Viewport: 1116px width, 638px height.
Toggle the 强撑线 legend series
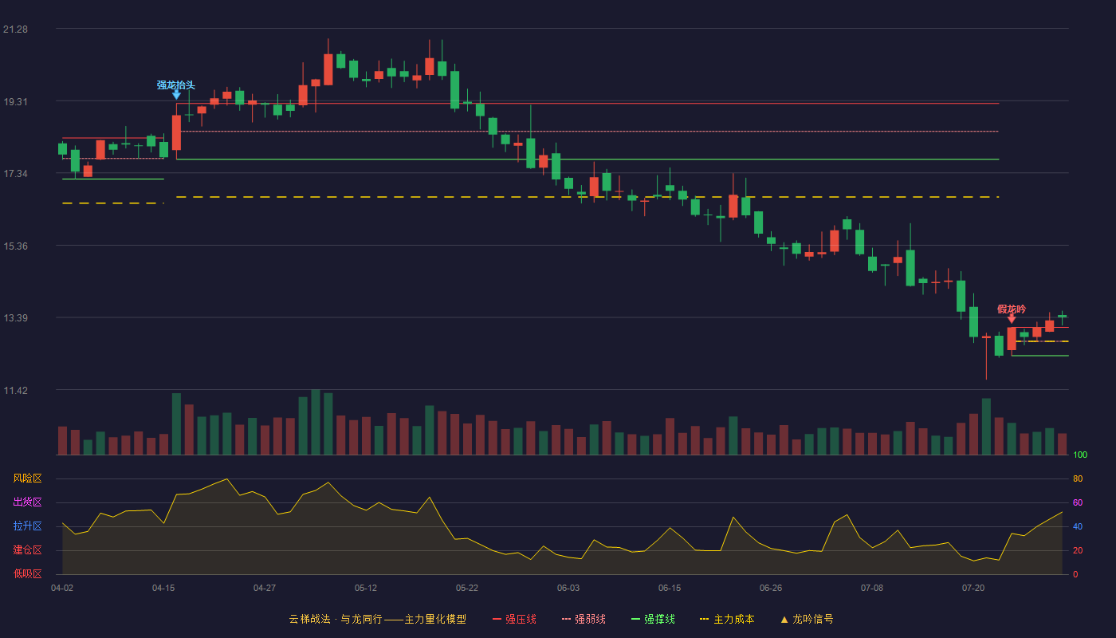(653, 619)
